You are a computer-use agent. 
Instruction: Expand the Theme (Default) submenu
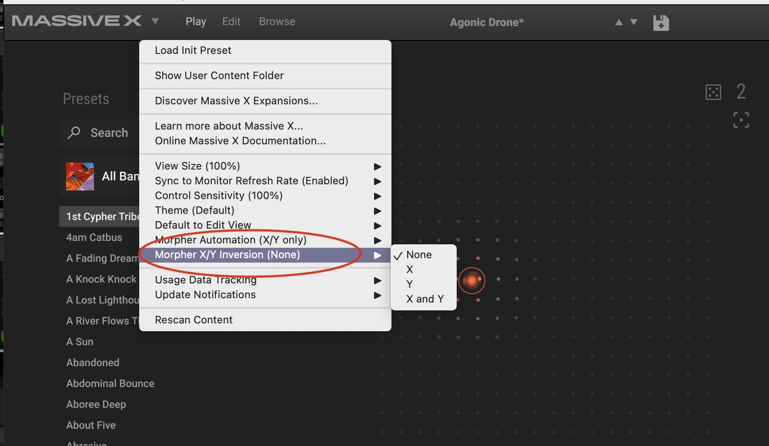(x=265, y=210)
